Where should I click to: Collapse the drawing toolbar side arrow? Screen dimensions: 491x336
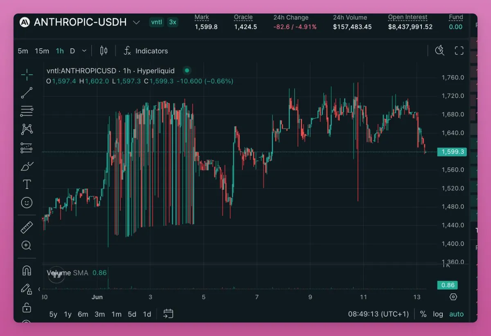(x=39, y=289)
